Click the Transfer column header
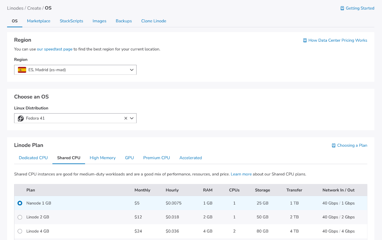 294,190
